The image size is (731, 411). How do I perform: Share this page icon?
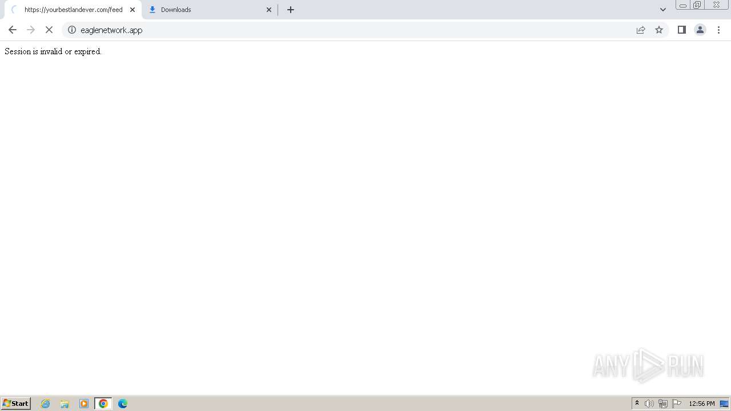(641, 30)
